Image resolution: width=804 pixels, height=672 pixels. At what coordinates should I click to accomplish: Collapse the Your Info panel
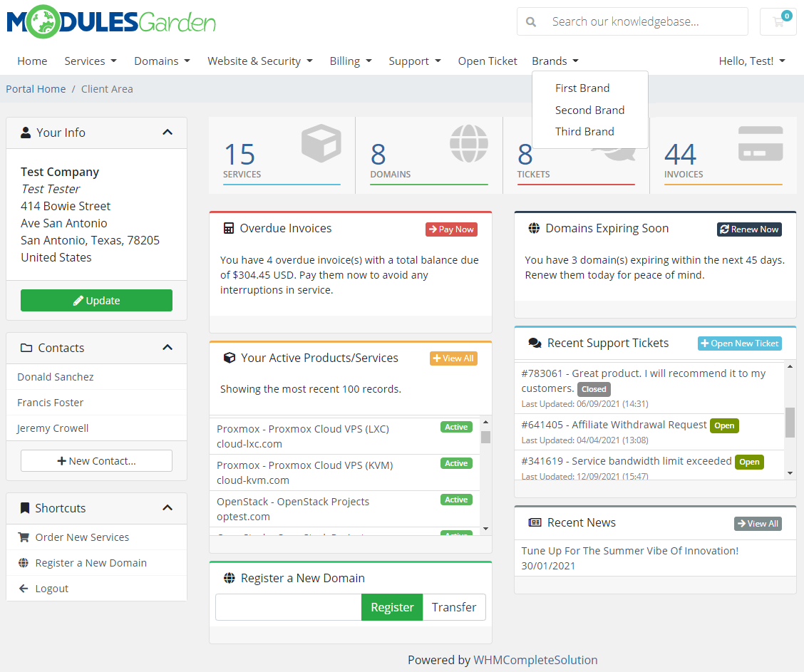click(x=167, y=132)
